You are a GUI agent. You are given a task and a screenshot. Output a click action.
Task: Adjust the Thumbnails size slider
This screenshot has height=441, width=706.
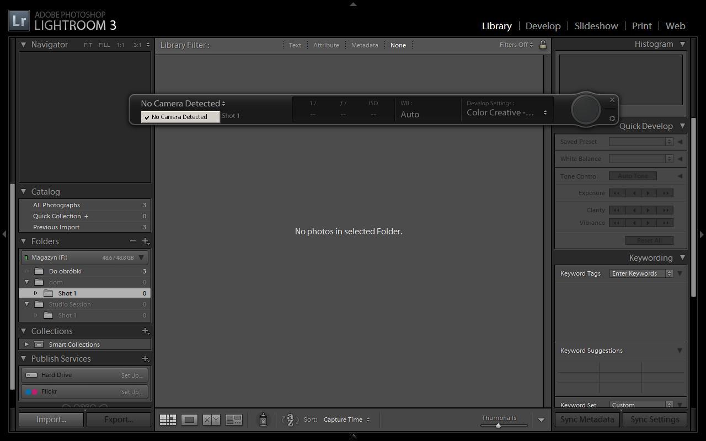coord(498,425)
